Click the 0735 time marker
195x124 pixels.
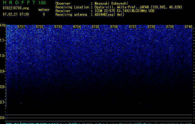(x=95, y=27)
